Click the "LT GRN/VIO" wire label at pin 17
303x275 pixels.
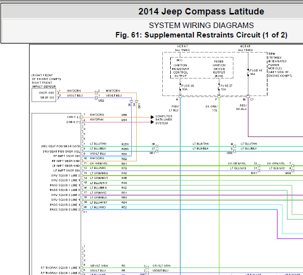coord(98,193)
